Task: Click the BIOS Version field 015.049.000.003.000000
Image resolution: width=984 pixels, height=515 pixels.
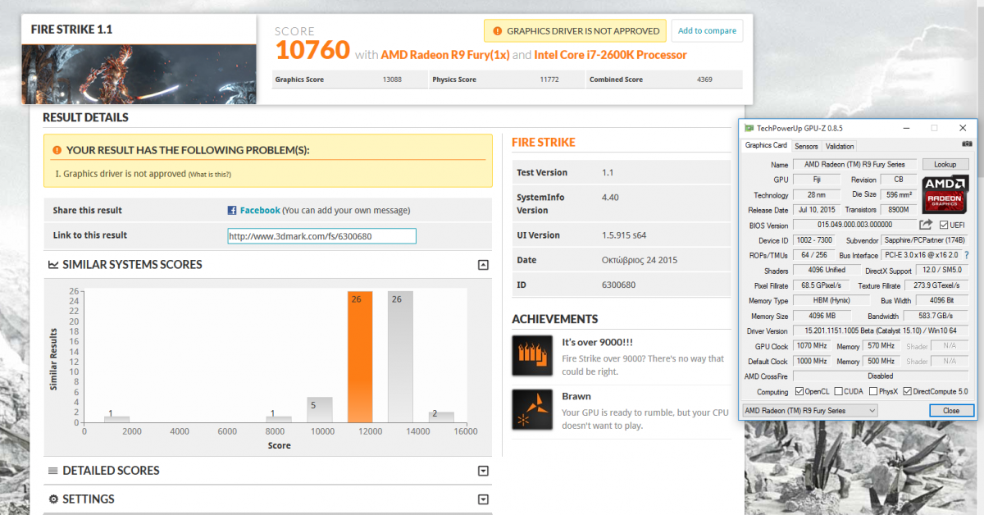Action: (854, 226)
